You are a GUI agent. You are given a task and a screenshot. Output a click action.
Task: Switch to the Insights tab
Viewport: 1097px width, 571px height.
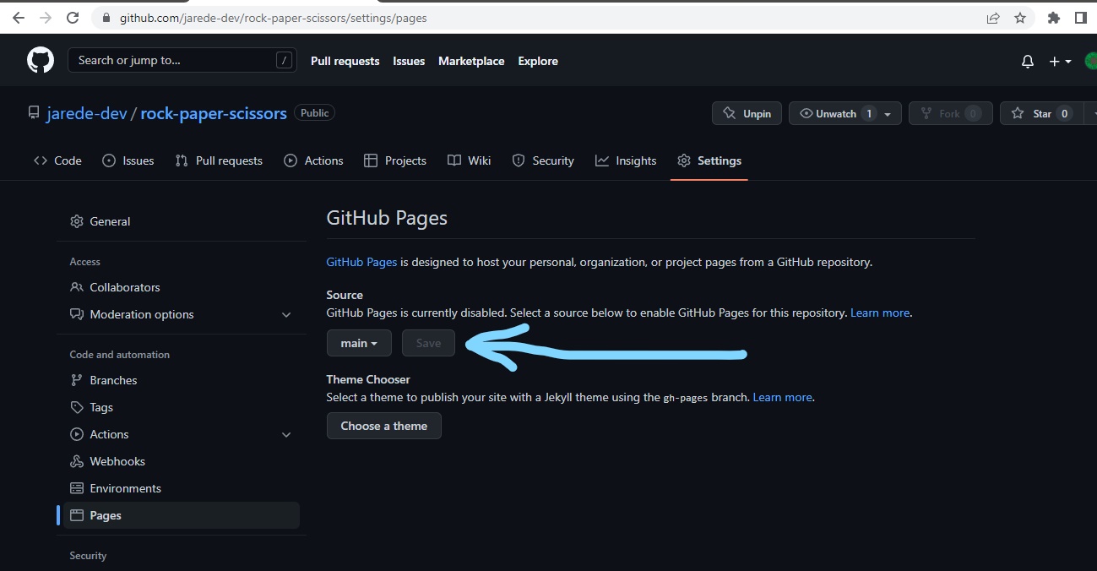tap(626, 160)
